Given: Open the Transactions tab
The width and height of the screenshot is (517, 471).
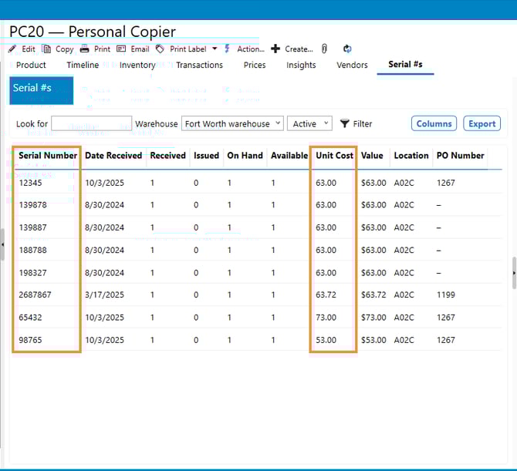Looking at the screenshot, I should (x=199, y=66).
